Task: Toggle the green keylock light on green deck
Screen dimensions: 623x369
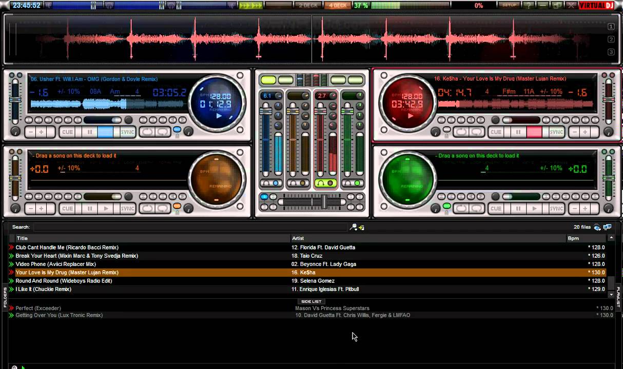Action: click(x=447, y=206)
